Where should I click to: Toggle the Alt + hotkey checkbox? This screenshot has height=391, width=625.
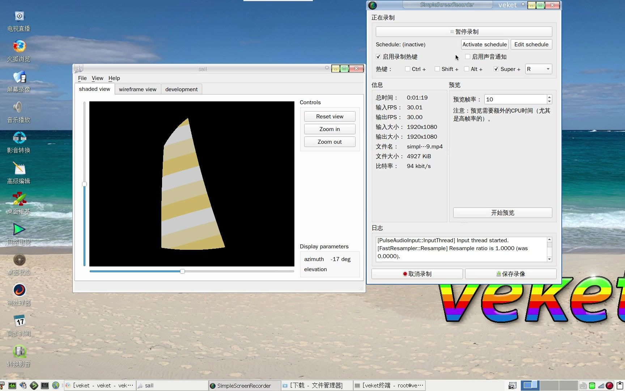pyautogui.click(x=467, y=69)
